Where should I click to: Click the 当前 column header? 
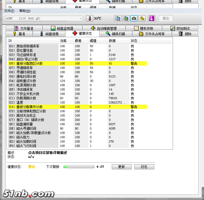(66, 41)
